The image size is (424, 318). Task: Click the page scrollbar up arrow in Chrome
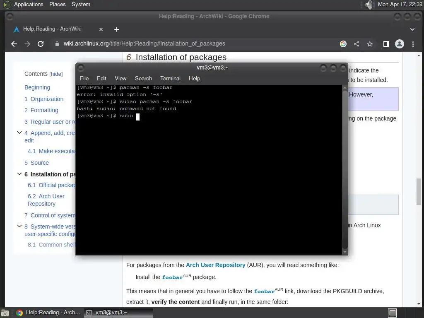(x=419, y=55)
